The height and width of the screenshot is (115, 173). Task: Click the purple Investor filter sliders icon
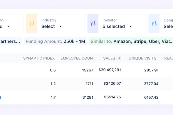(x=93, y=23)
